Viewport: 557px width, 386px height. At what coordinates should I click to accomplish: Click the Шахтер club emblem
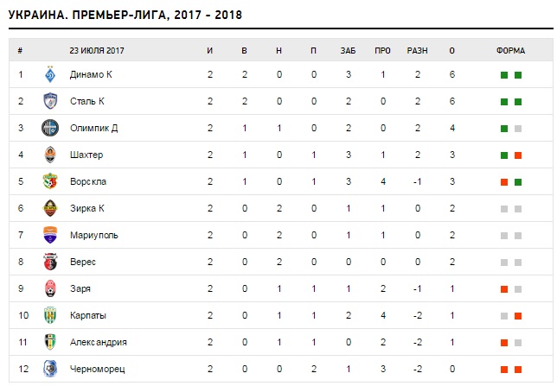(50, 155)
